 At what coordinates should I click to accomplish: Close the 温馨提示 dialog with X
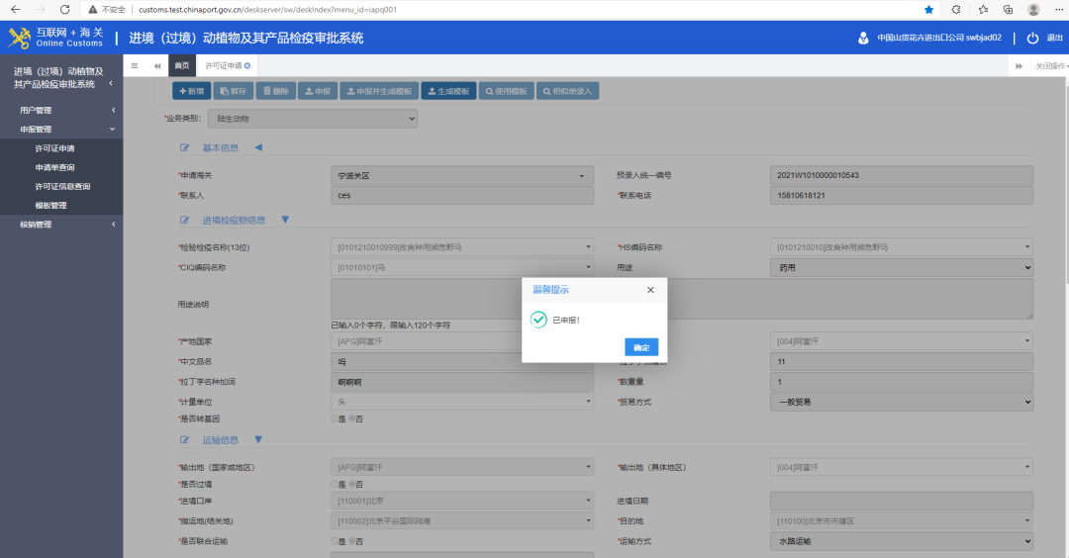(650, 290)
